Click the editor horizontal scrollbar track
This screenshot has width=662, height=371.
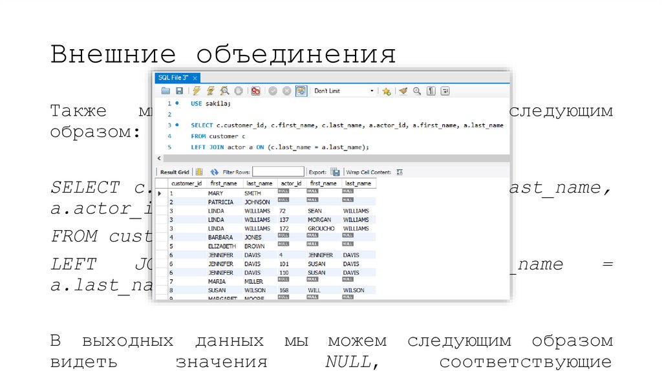click(x=336, y=158)
